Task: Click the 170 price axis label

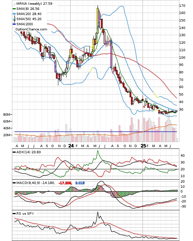Action: [x=182, y=6]
